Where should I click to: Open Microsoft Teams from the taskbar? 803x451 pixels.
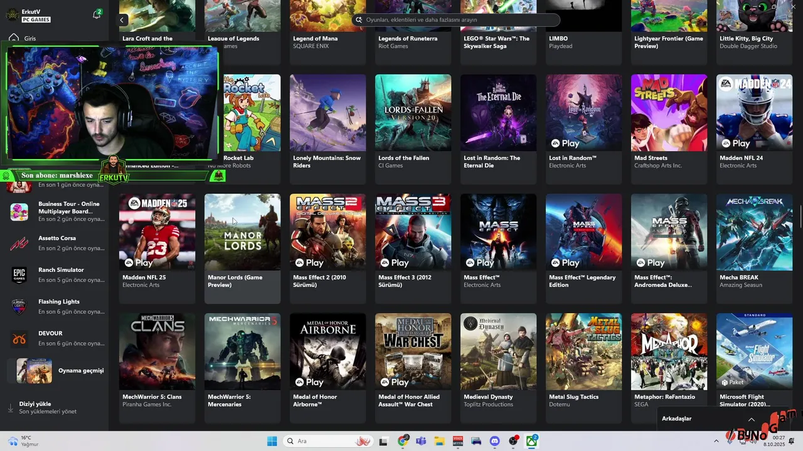(x=421, y=441)
